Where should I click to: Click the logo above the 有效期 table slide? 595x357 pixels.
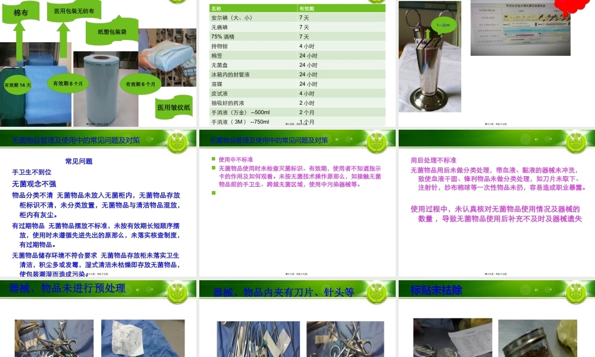[375, 2]
